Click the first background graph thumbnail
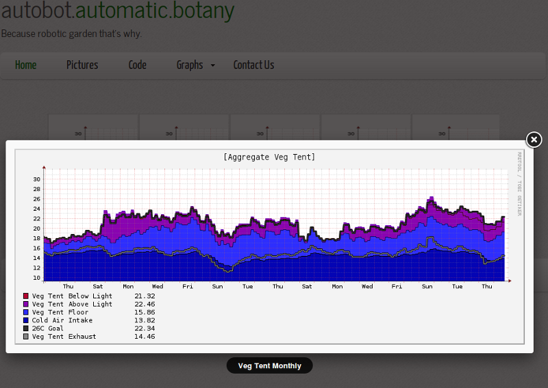 click(93, 127)
